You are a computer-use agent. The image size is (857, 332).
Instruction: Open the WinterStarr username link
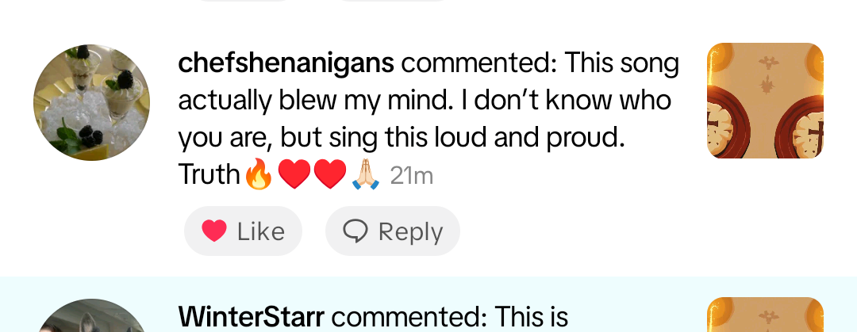pyautogui.click(x=252, y=317)
